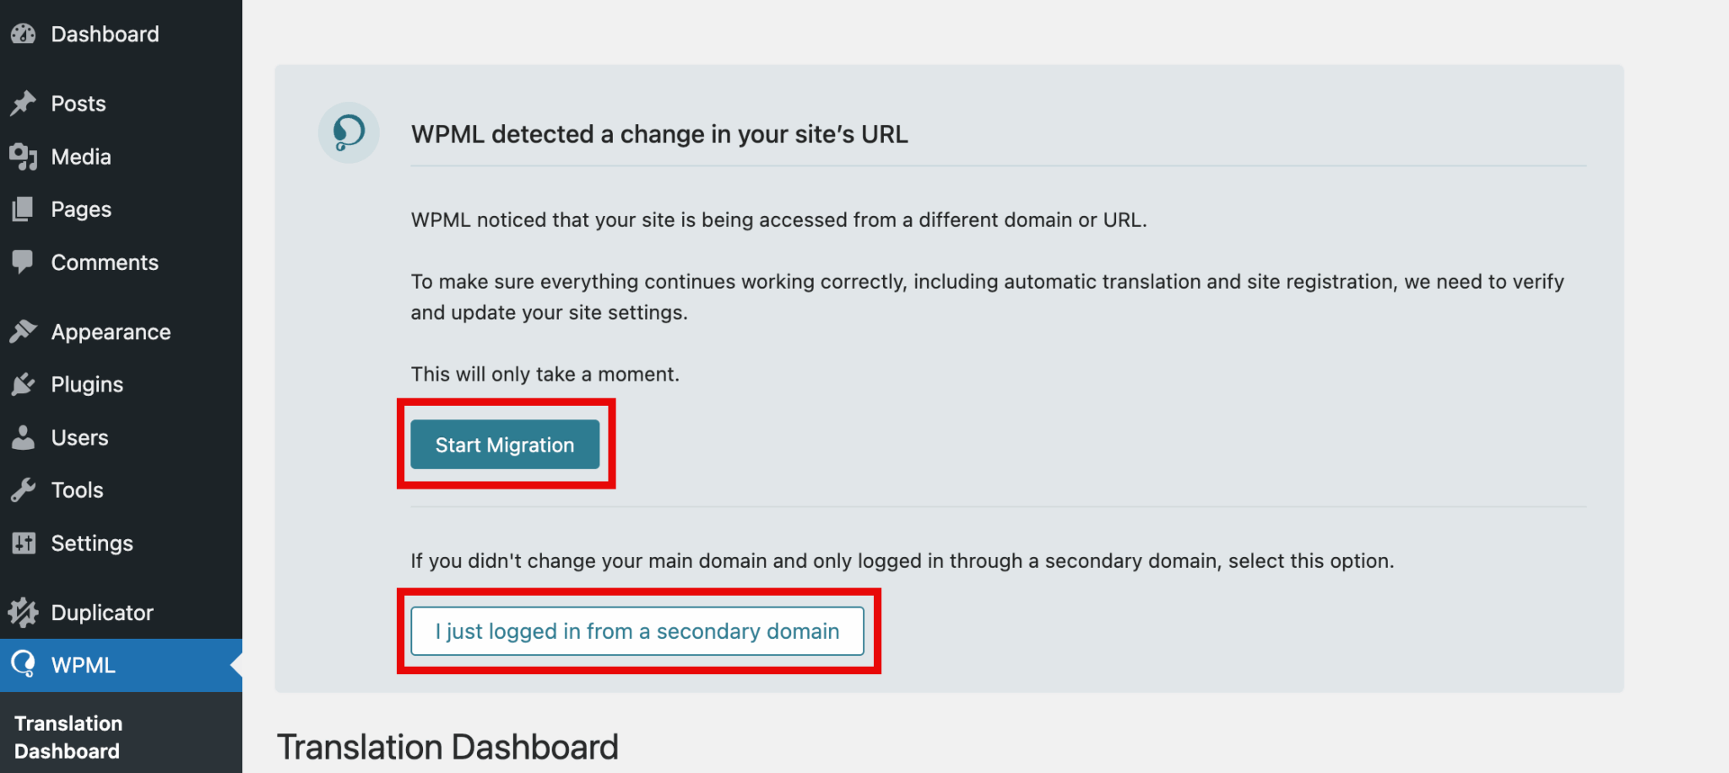This screenshot has width=1729, height=773.
Task: Open the Duplicator menu label
Action: point(102,613)
